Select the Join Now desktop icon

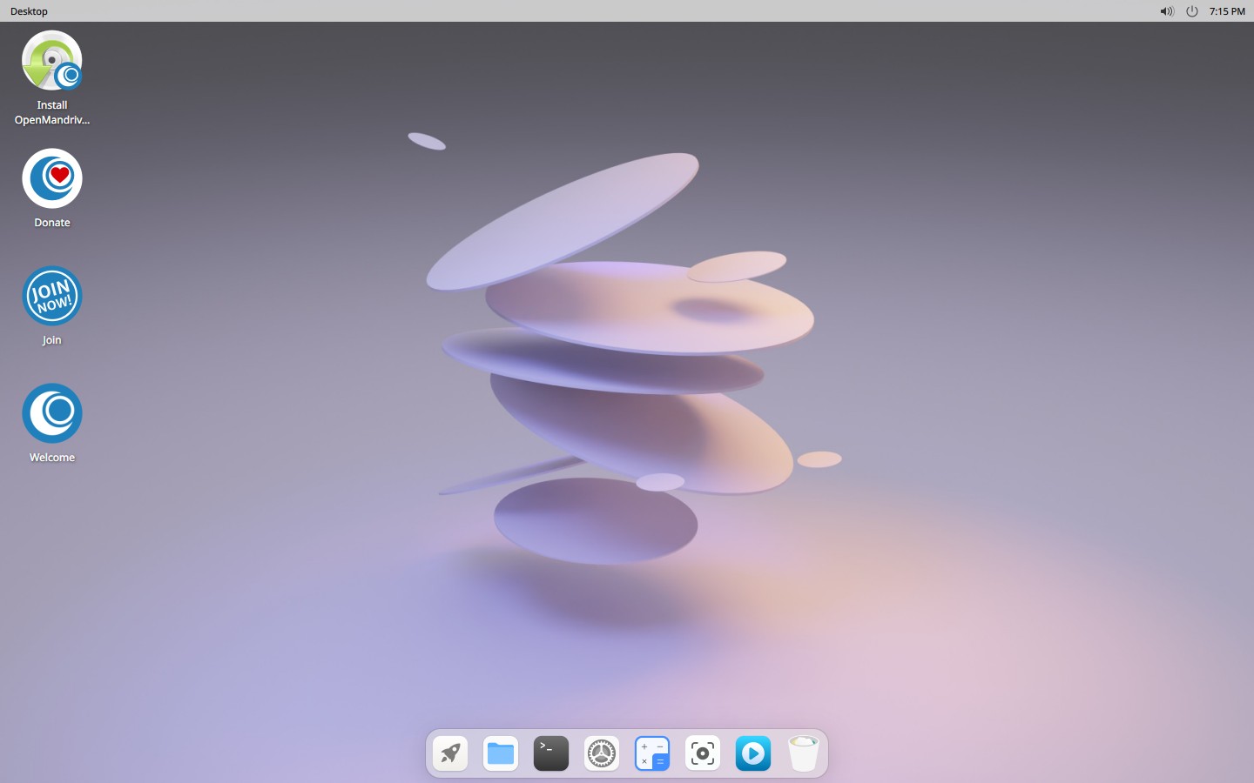(x=52, y=296)
